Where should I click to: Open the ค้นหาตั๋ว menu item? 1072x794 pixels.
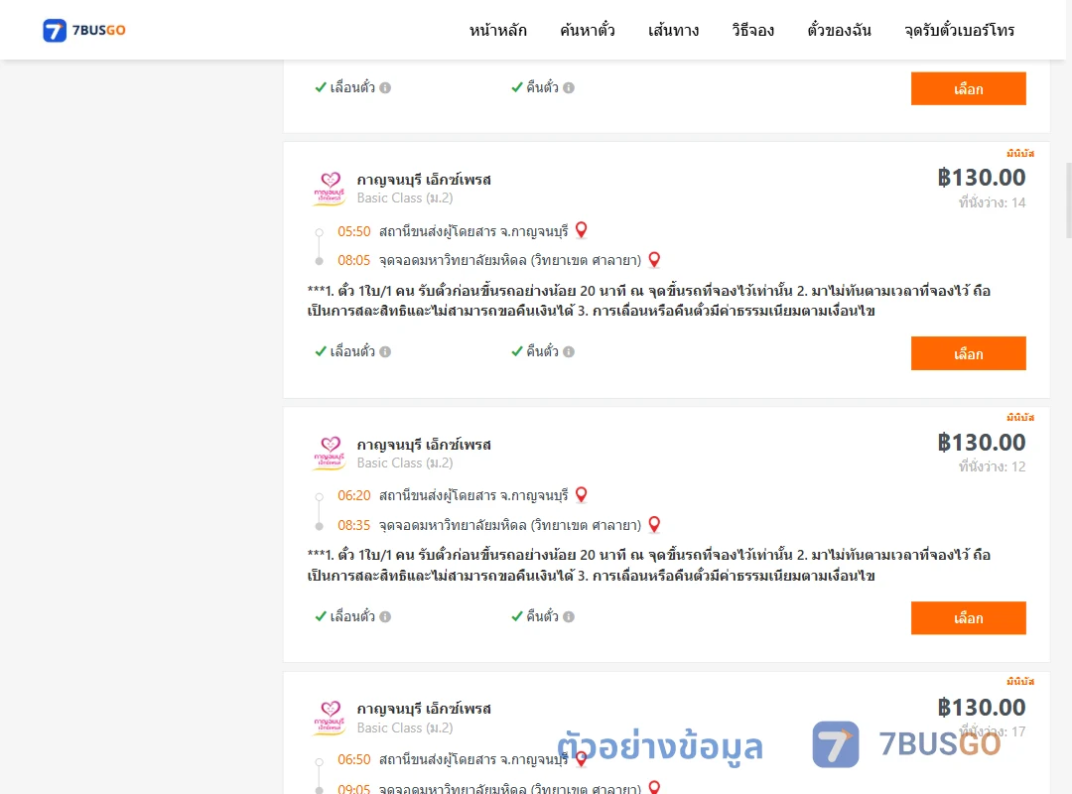[x=588, y=30]
